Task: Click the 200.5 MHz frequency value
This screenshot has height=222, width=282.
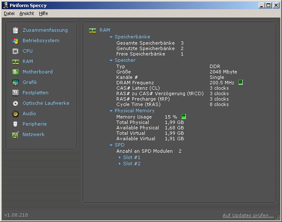Action: 222,83
